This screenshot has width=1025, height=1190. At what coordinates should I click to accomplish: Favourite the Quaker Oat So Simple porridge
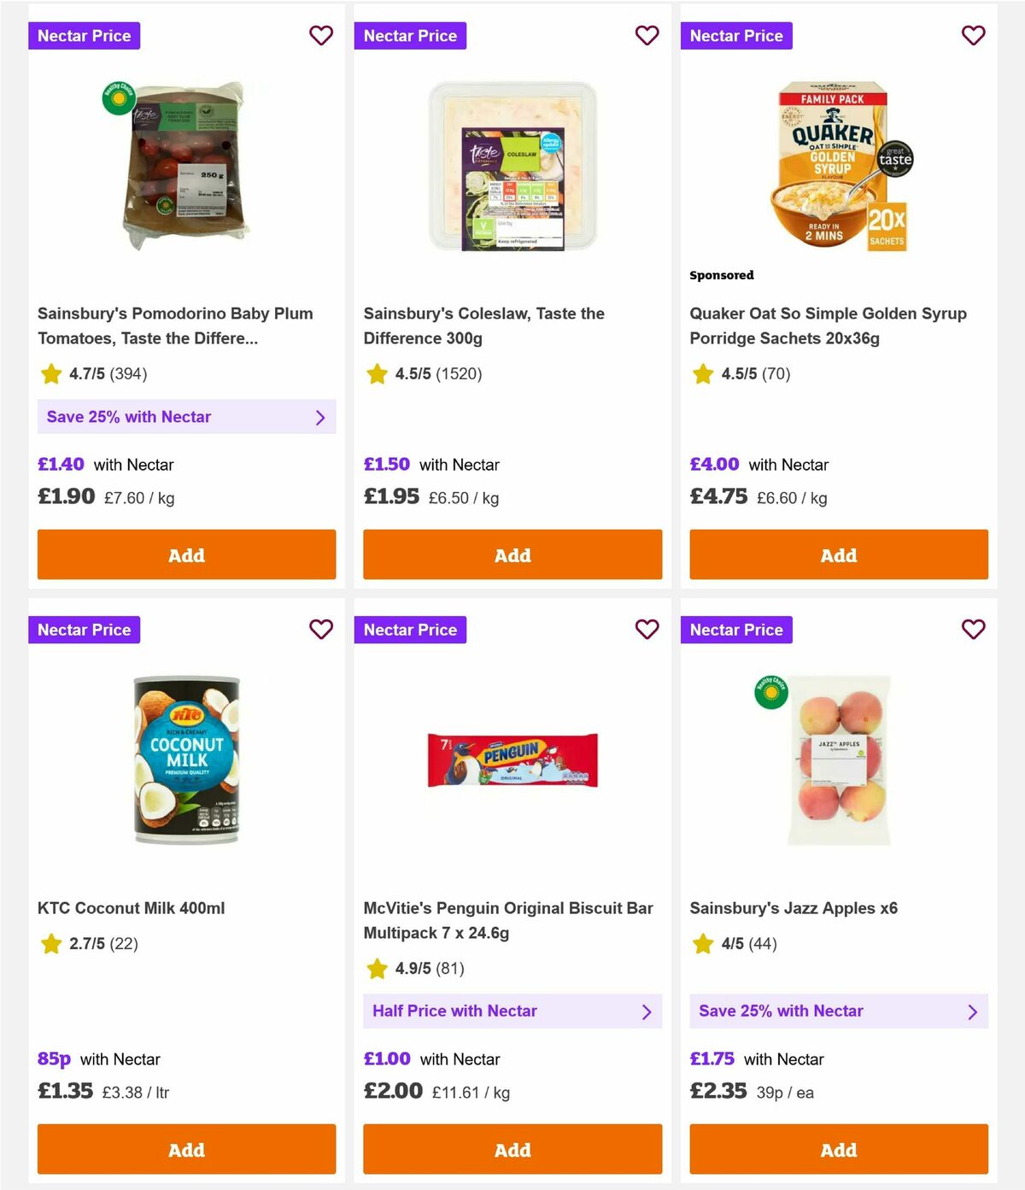tap(974, 35)
